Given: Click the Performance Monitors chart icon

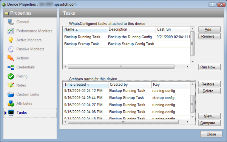Looking at the screenshot, I should [x=11, y=31].
